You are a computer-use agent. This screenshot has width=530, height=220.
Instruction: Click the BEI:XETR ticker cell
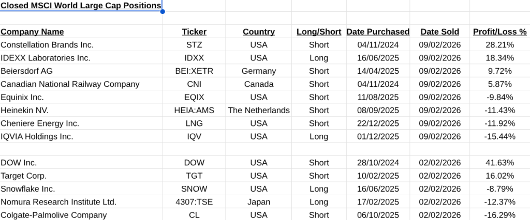[194, 71]
